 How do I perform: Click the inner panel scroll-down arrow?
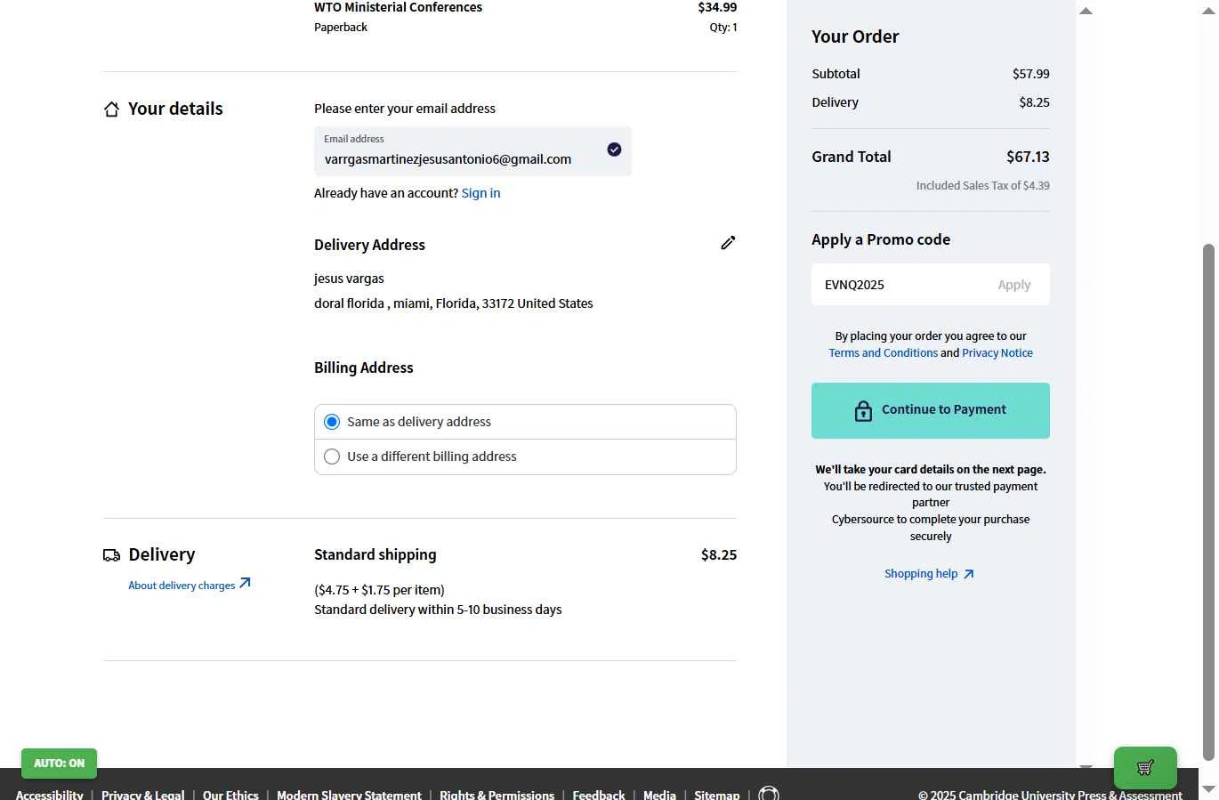coord(1086,767)
